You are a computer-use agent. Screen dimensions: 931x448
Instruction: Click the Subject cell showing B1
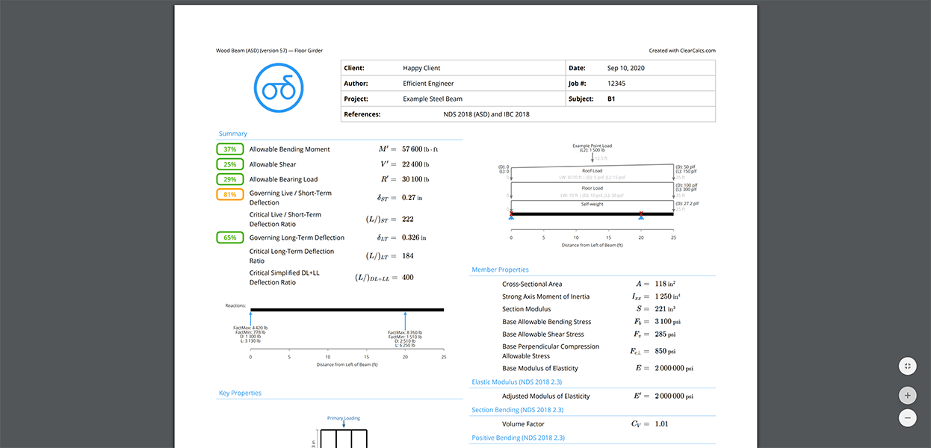tap(610, 99)
